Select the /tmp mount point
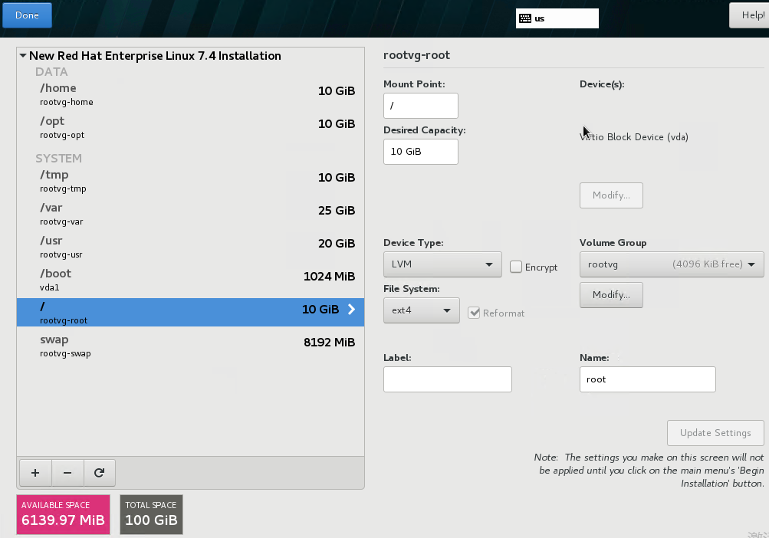This screenshot has width=769, height=538. coord(190,181)
